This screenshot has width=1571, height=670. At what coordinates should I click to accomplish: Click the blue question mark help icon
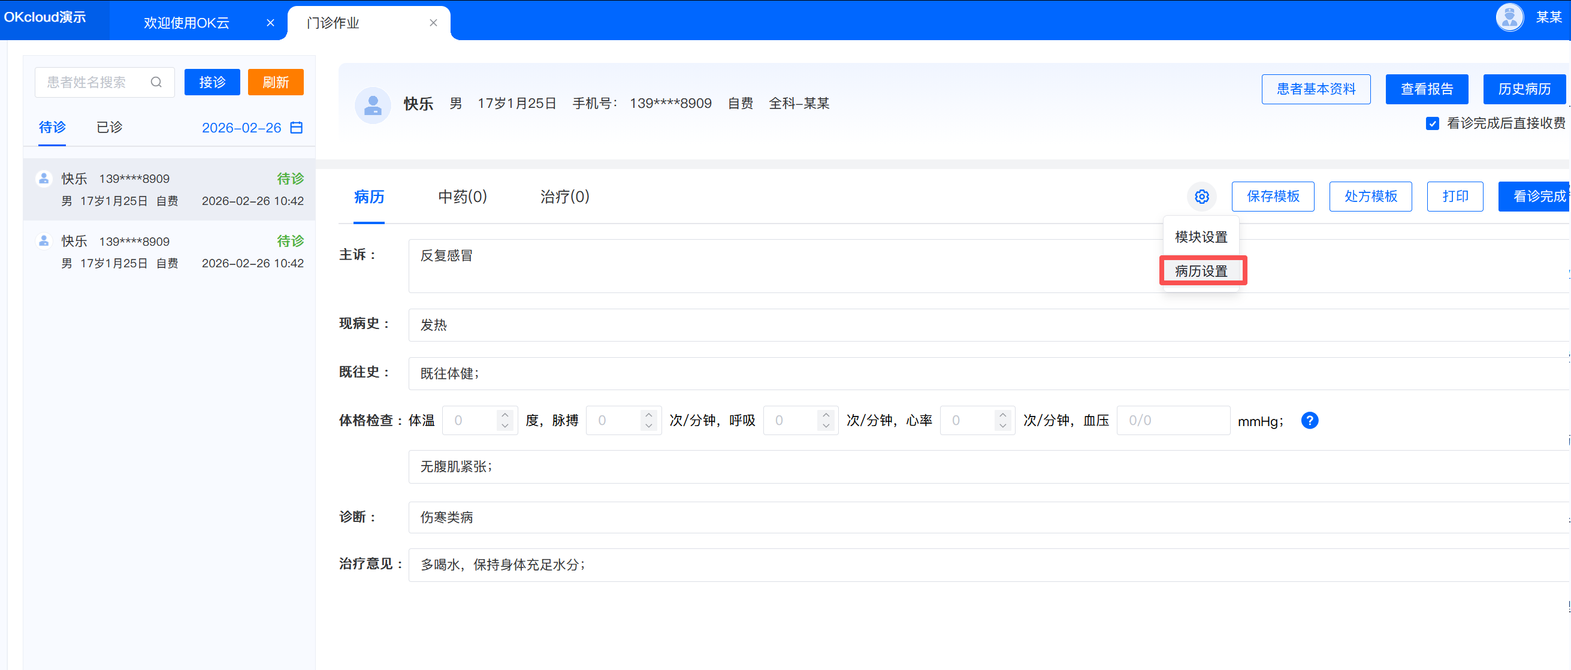[1309, 421]
